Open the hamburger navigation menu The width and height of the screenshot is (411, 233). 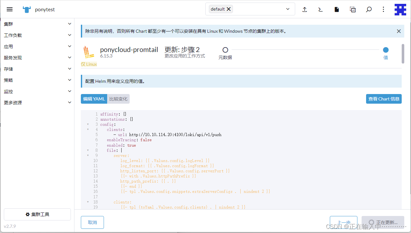[10, 9]
